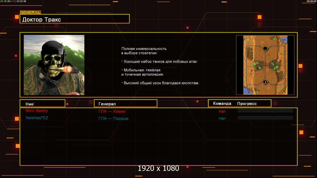Click the 15:25:38 clock readout
The image size is (317, 178).
[x=21, y=1]
